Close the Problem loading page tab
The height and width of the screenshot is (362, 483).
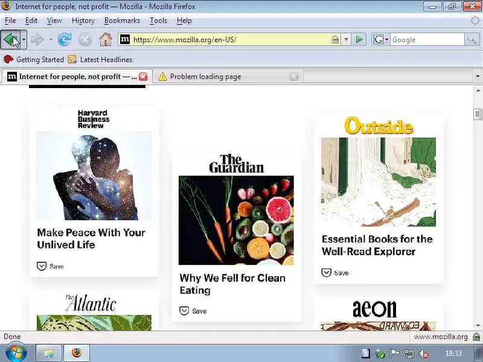pyautogui.click(x=294, y=77)
